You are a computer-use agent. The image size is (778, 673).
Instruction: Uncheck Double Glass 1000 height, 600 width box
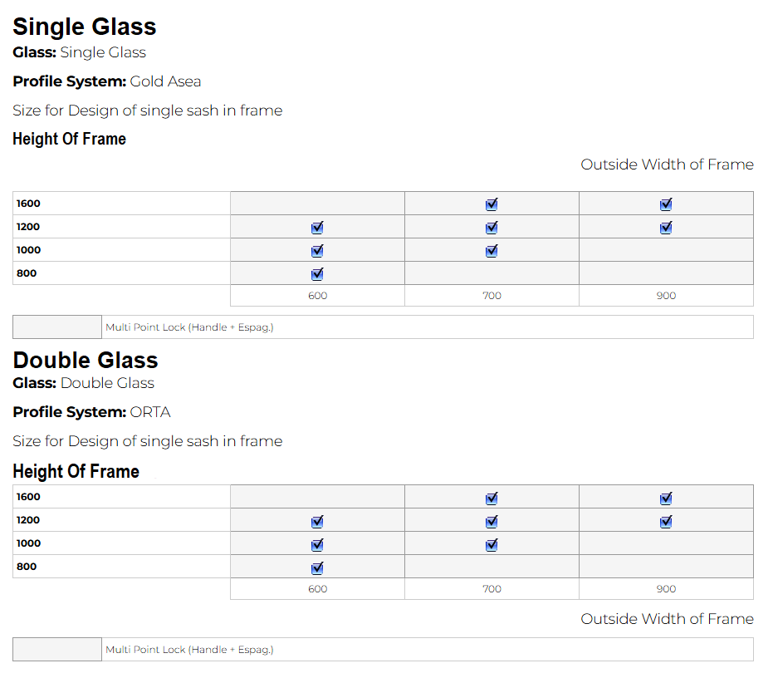pyautogui.click(x=317, y=545)
